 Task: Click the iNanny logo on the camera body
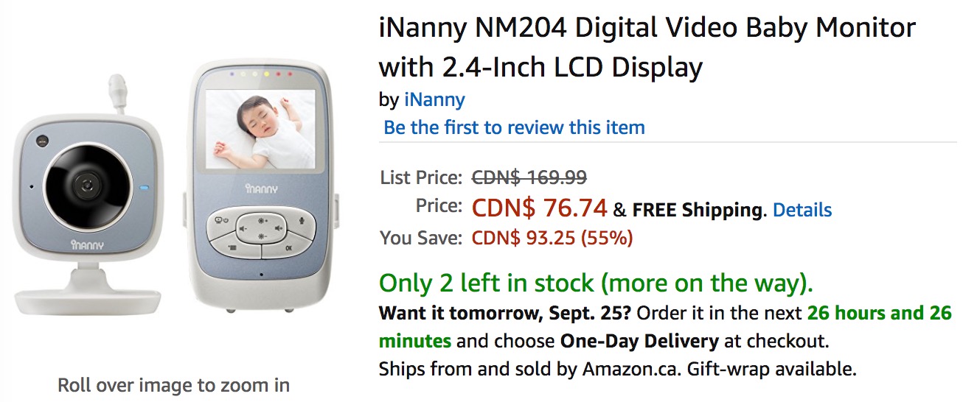tap(88, 244)
